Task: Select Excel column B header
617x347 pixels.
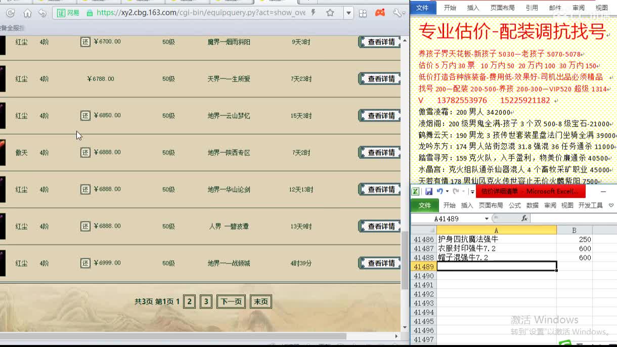Action: [574, 230]
